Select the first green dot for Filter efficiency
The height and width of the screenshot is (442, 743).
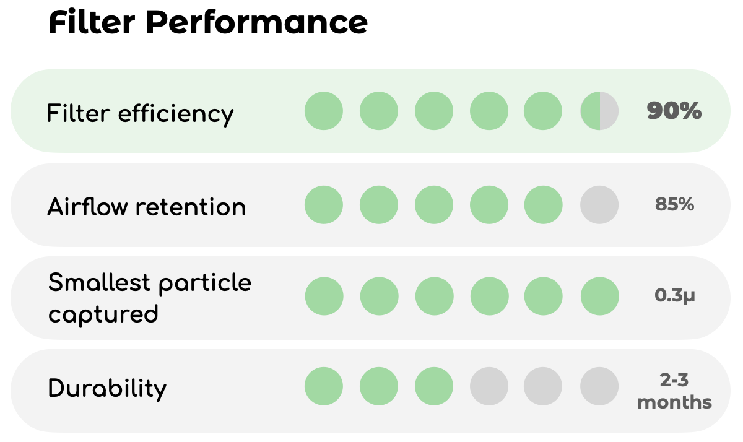tap(324, 111)
